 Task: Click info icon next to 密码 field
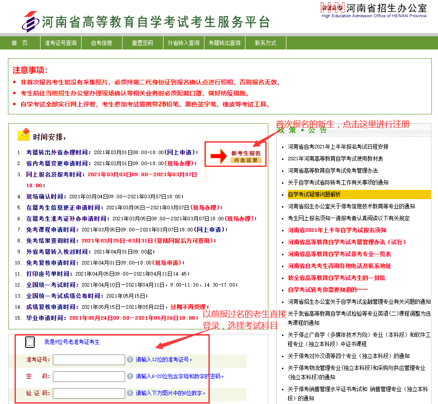[130, 376]
